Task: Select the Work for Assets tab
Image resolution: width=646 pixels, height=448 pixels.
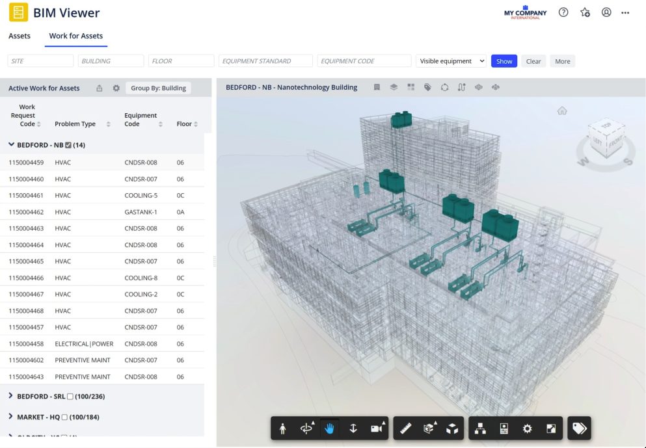Action: click(76, 36)
